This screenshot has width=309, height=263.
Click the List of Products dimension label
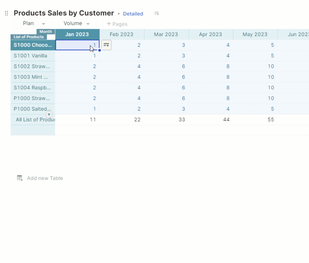pos(28,37)
